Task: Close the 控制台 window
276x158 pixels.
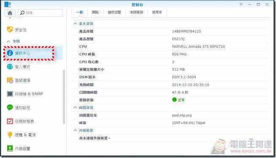Action: pyautogui.click(x=267, y=4)
